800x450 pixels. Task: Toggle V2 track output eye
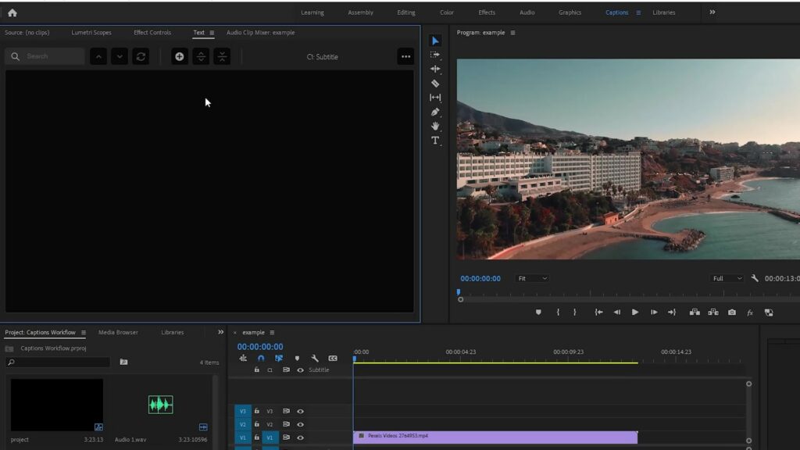[300, 424]
